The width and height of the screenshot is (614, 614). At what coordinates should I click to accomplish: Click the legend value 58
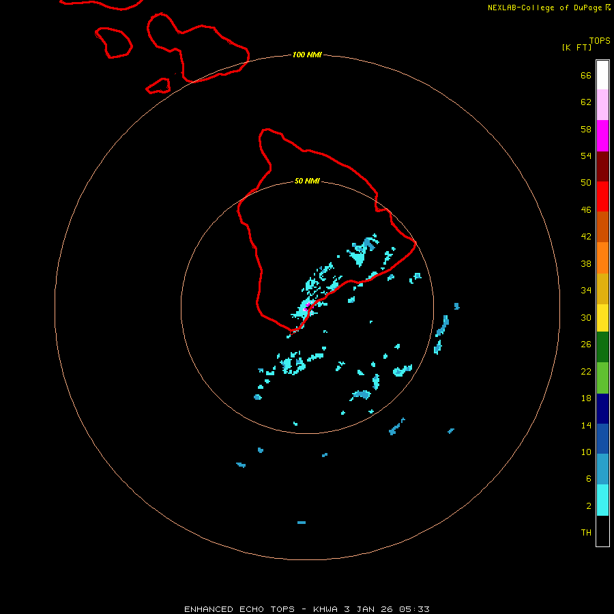586,129
